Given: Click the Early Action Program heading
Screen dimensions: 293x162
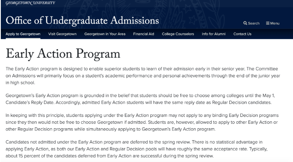Looking at the screenshot, I should (63, 54).
